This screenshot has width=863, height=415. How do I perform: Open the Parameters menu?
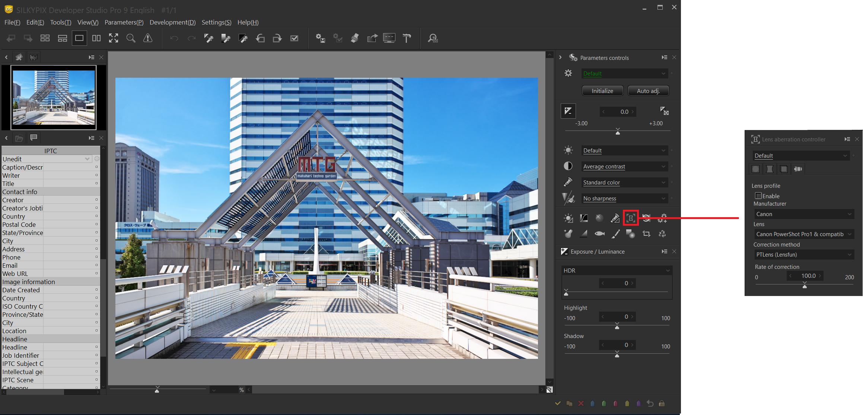(124, 23)
